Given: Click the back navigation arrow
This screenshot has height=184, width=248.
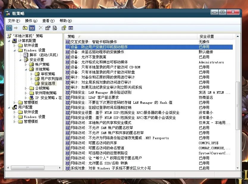Looking at the screenshot, I should coord(9,28).
